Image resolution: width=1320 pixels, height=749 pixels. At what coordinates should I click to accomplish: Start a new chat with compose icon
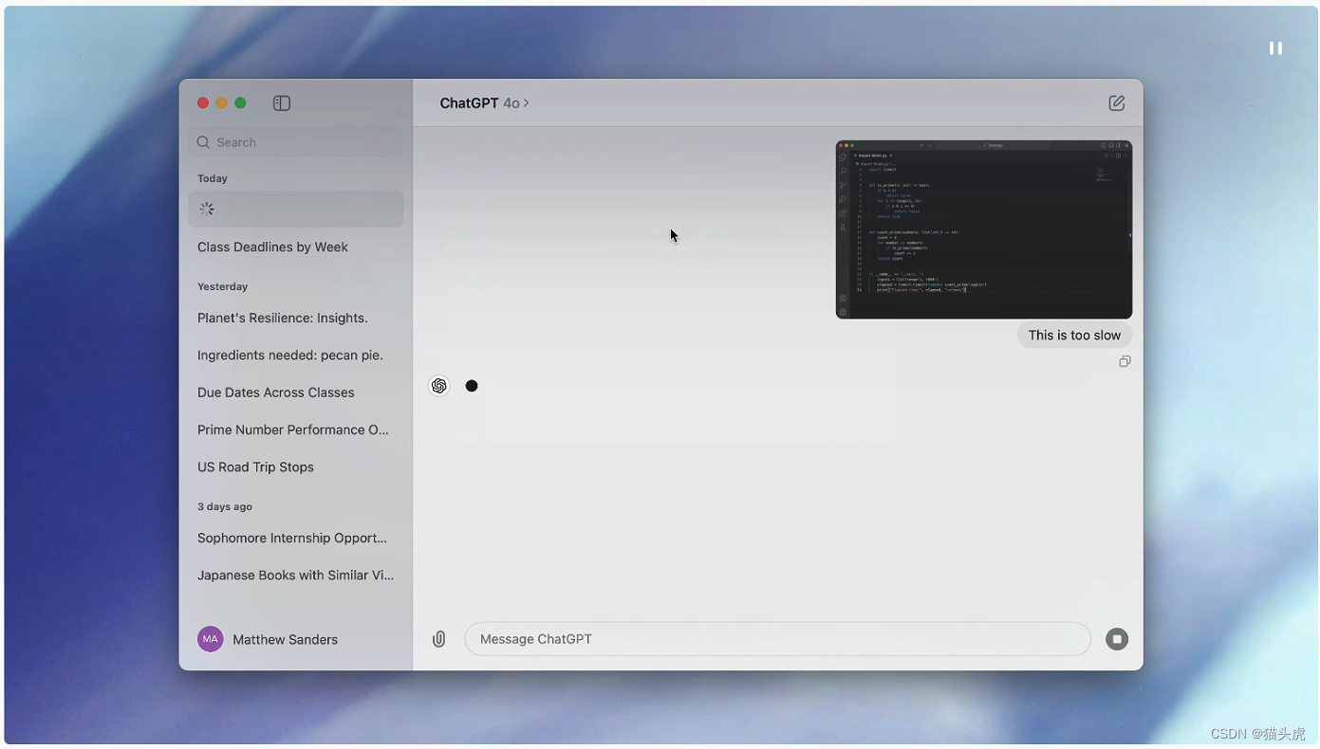1116,103
